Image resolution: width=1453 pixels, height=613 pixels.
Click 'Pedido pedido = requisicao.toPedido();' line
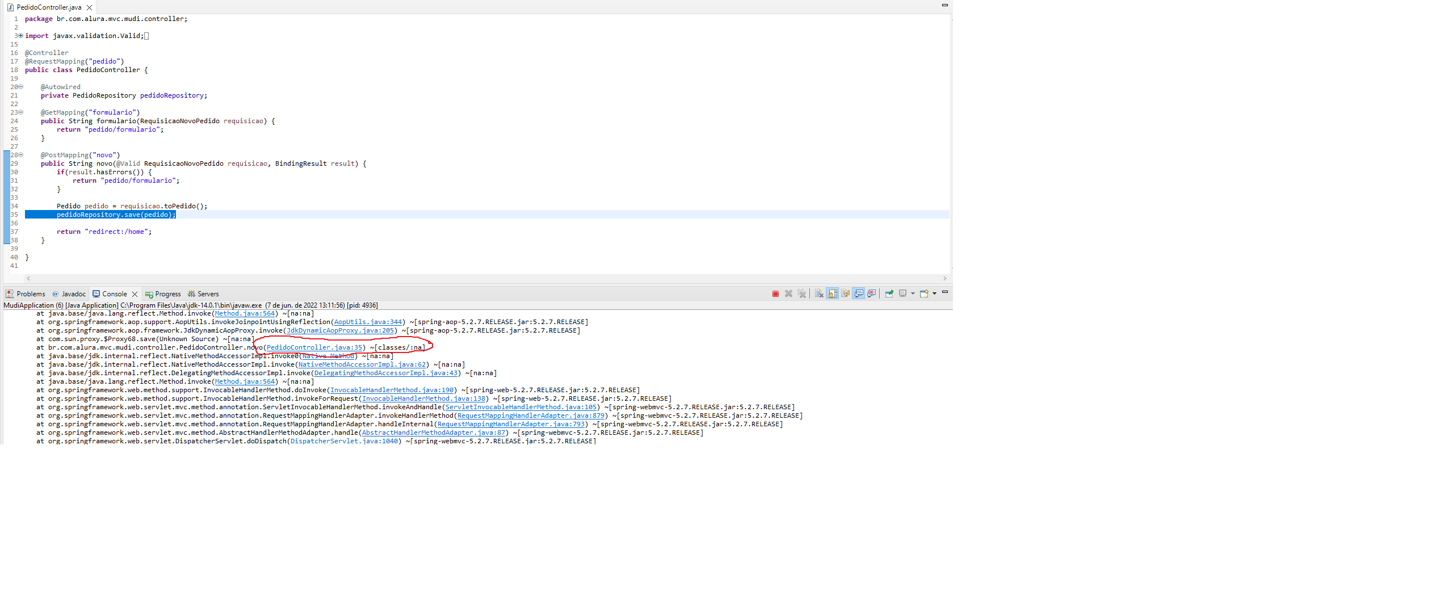[x=132, y=206]
